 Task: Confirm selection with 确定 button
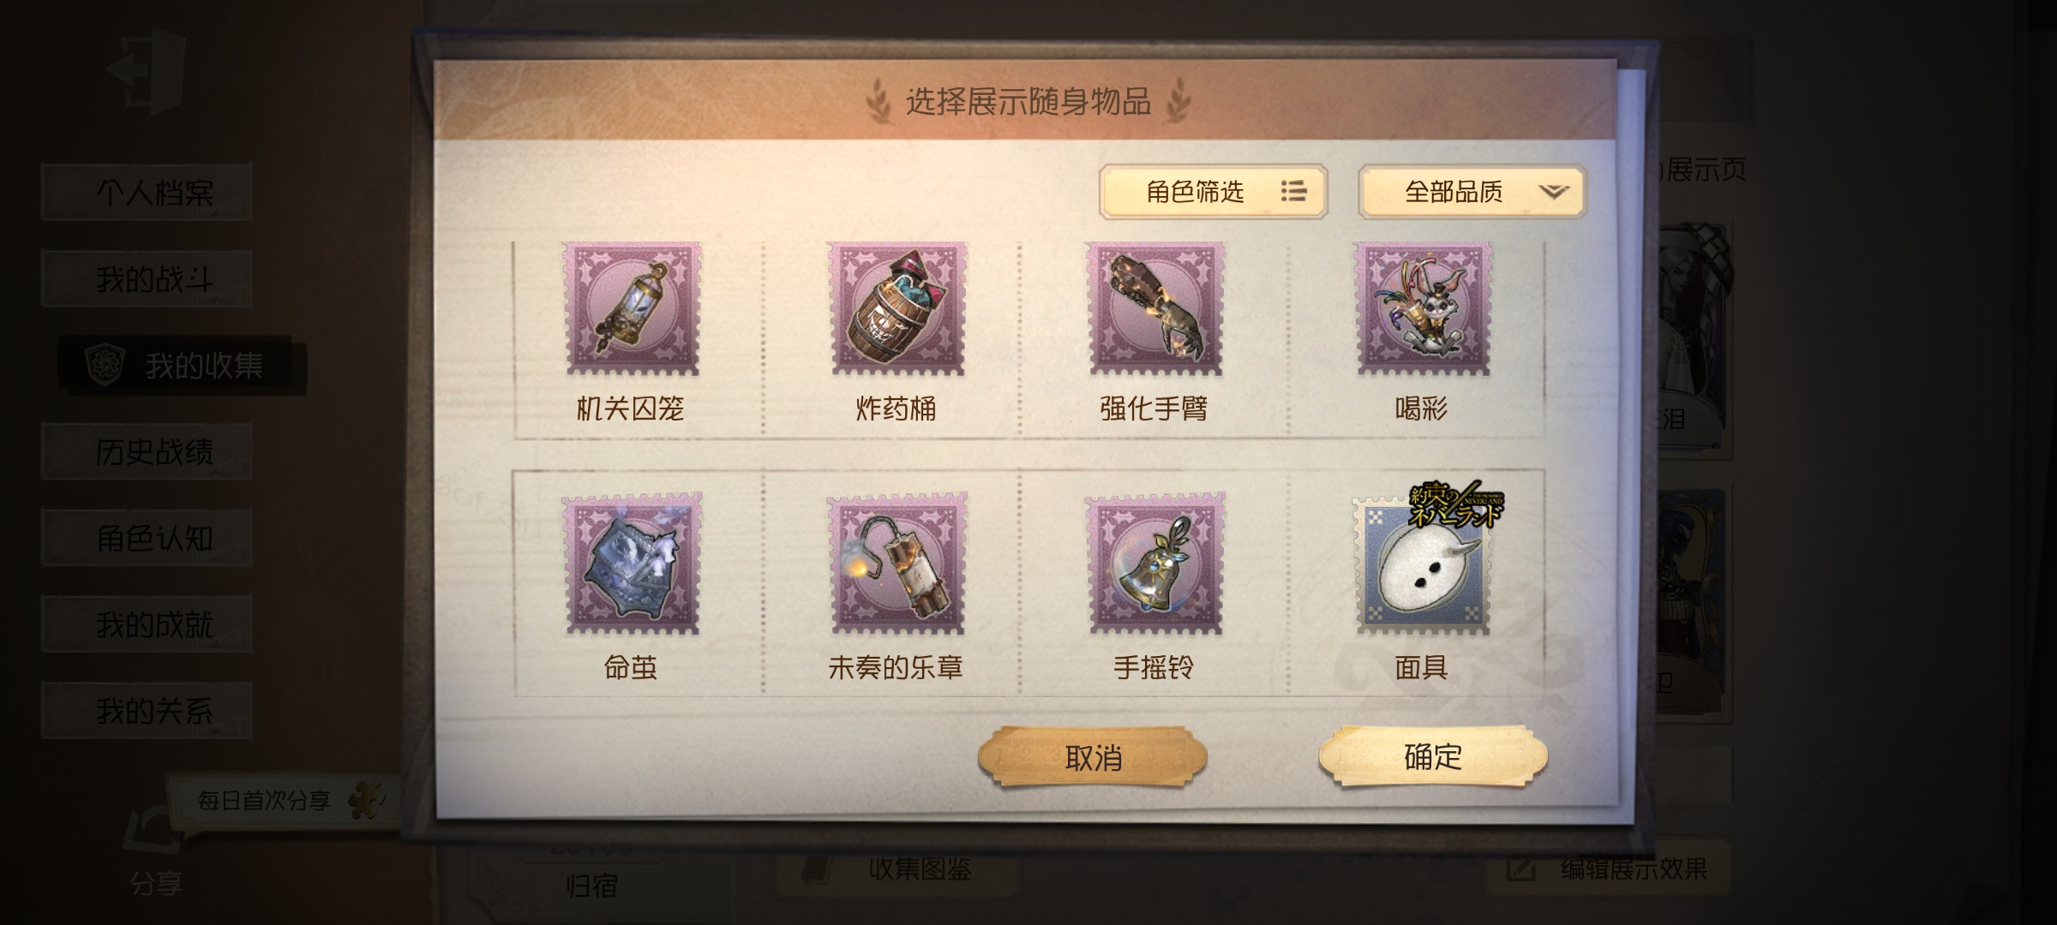(1433, 756)
